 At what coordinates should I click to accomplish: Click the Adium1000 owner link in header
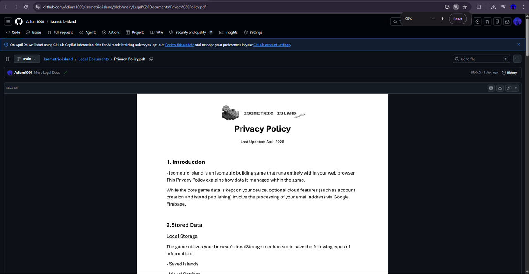34,21
